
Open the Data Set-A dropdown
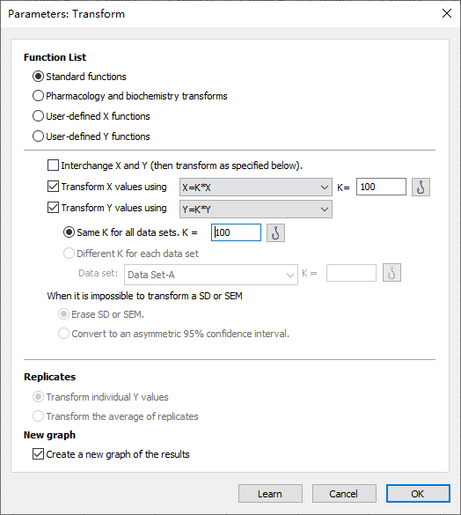coord(211,275)
